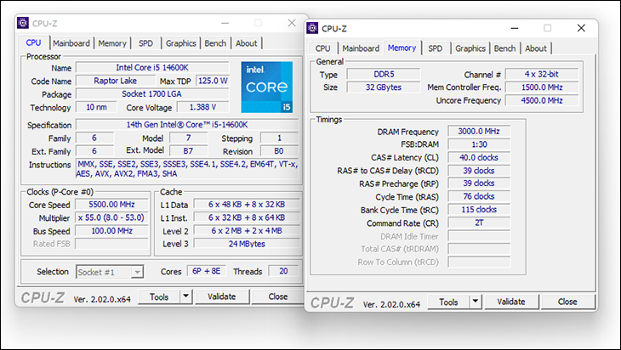
Task: Click Channel # value 4 x 32-bit
Action: click(x=541, y=74)
